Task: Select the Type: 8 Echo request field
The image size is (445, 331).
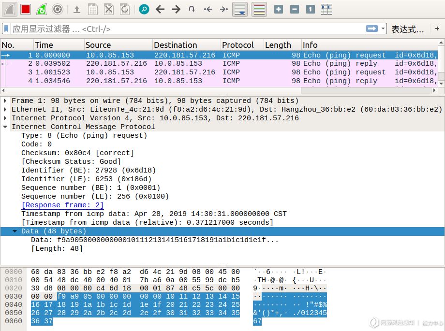Action: coord(84,136)
